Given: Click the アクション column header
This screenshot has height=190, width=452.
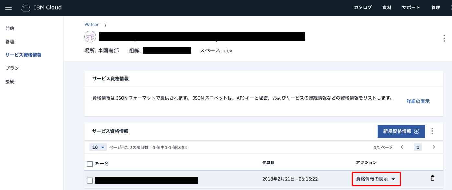Looking at the screenshot, I should [x=367, y=162].
